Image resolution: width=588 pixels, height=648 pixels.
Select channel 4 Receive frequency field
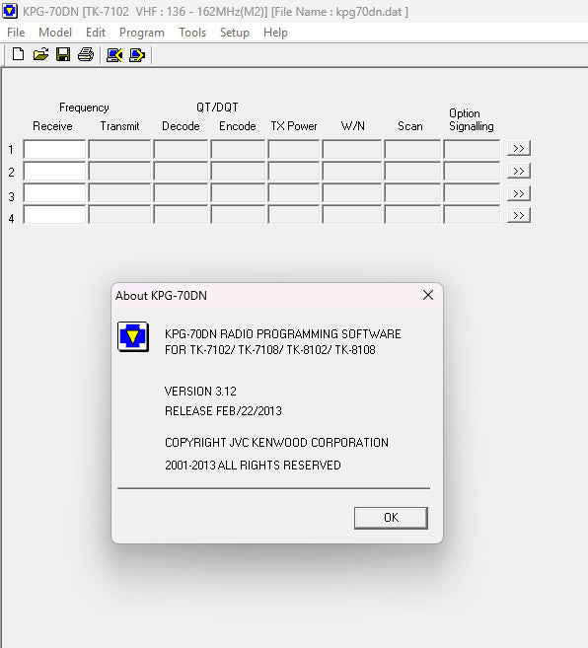coord(54,214)
